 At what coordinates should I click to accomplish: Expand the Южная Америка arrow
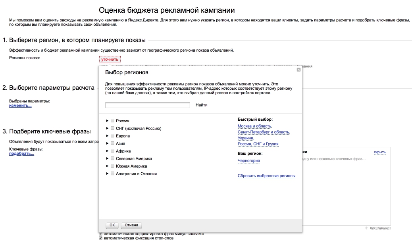pos(107,166)
